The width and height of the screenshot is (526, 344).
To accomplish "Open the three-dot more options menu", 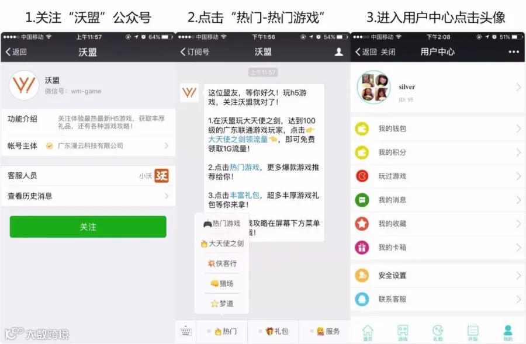I will click(514, 52).
